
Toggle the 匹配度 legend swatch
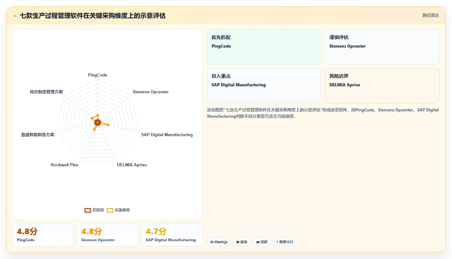click(88, 210)
